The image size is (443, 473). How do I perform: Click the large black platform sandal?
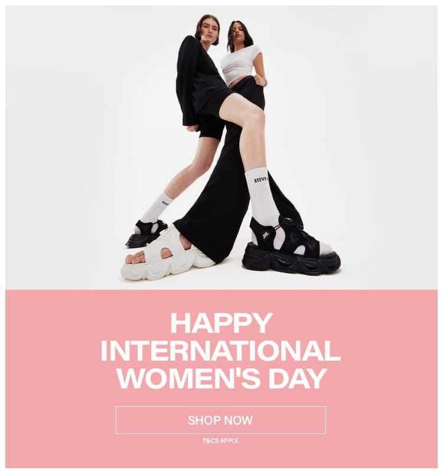tap(291, 247)
